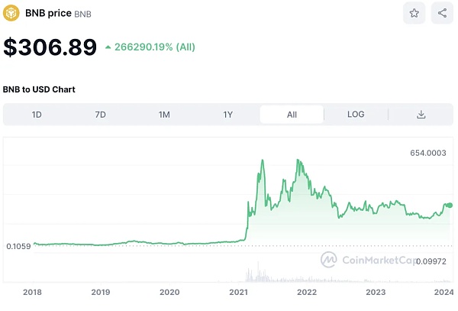Show the 1M price range

(164, 115)
